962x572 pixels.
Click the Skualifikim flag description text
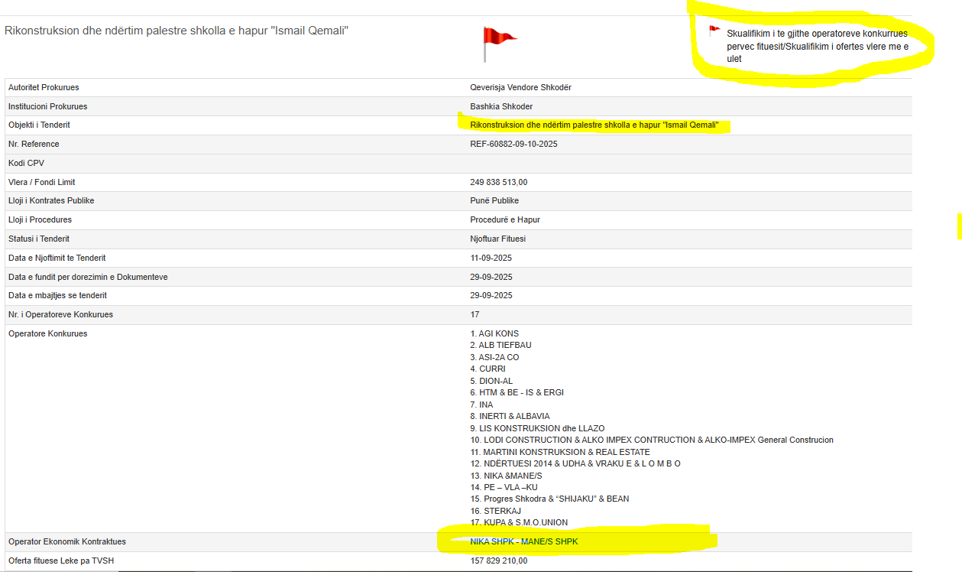point(817,46)
